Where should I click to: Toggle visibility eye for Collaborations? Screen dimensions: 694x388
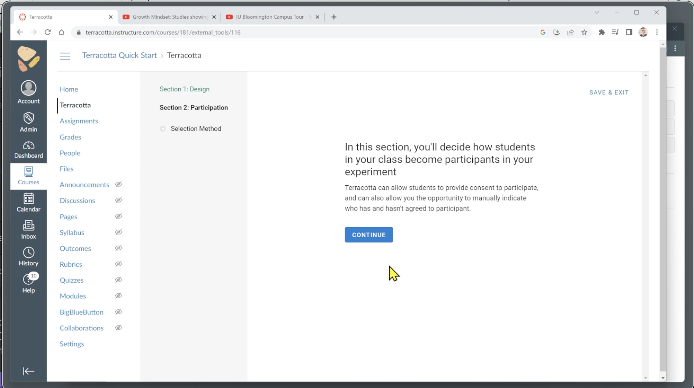[x=118, y=328]
